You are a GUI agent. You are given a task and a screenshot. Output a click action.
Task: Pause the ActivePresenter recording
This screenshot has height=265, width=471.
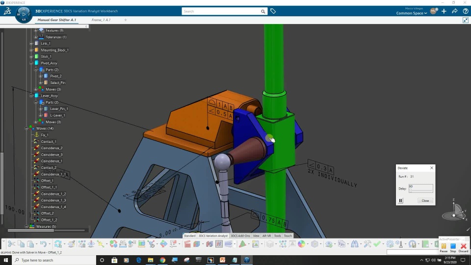(x=444, y=247)
